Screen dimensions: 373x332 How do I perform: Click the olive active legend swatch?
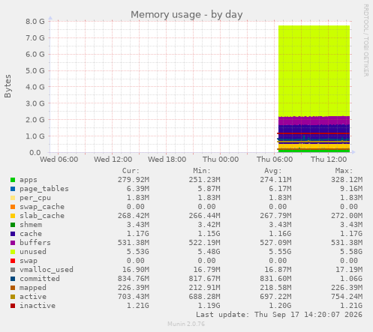(13, 297)
